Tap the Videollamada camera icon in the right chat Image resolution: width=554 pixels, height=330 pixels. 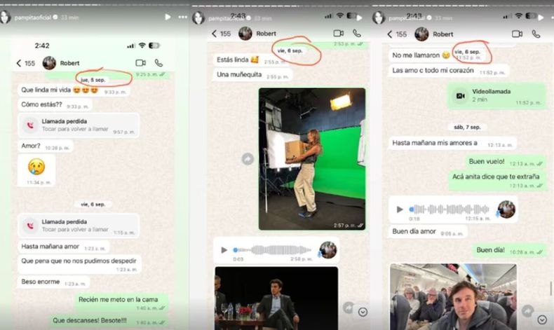point(460,95)
